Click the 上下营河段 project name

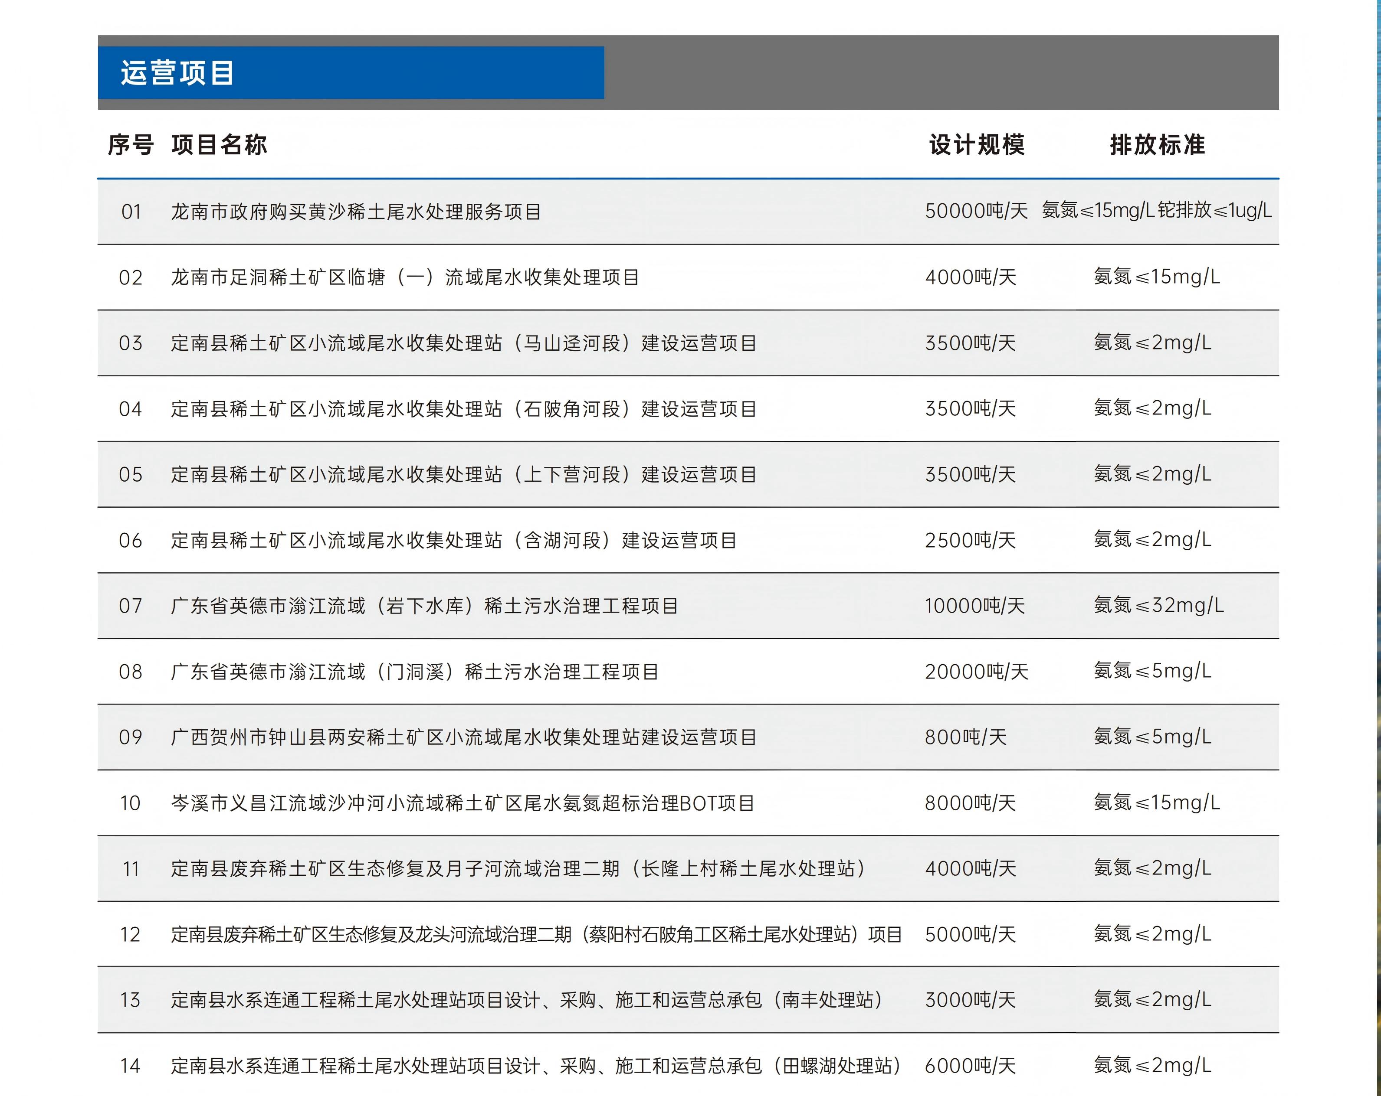[464, 474]
